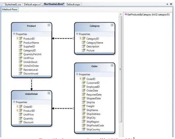Click the designer vertical scrollbar thumb
This screenshot has height=139, width=175.
pyautogui.click(x=120, y=69)
